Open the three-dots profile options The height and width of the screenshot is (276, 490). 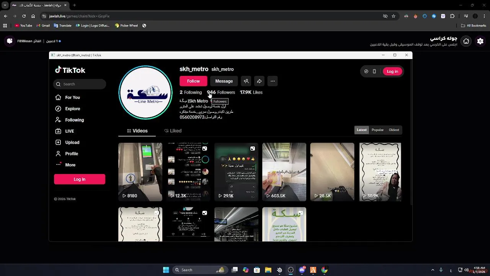273,81
